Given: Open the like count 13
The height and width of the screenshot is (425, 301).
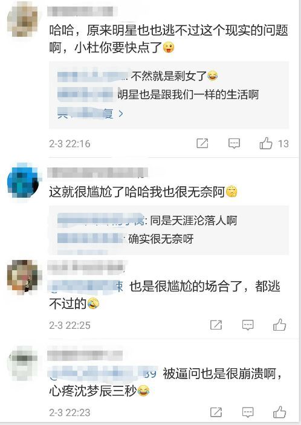Looking at the screenshot, I should pos(283,143).
